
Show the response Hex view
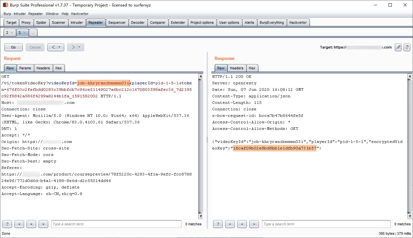click(252, 68)
